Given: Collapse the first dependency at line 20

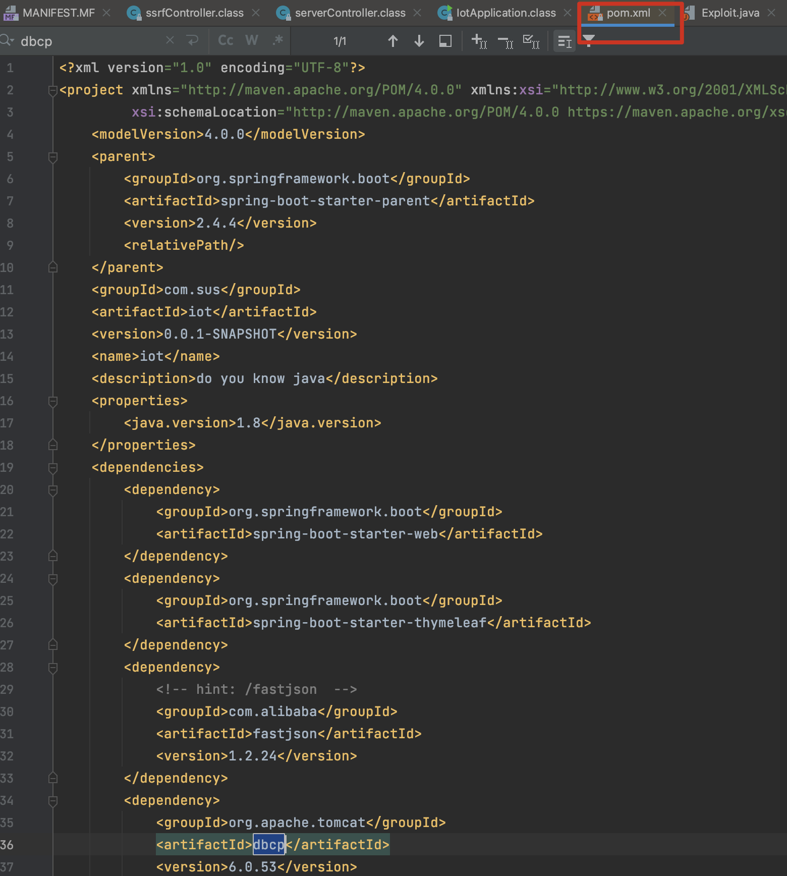Looking at the screenshot, I should pyautogui.click(x=52, y=490).
